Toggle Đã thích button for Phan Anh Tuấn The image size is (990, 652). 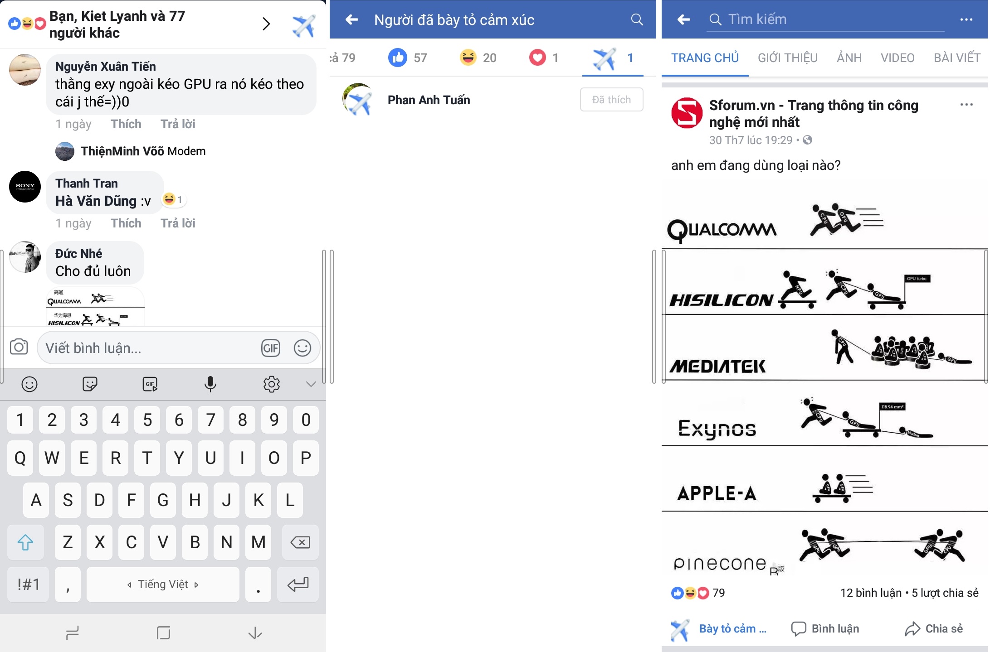coord(611,100)
